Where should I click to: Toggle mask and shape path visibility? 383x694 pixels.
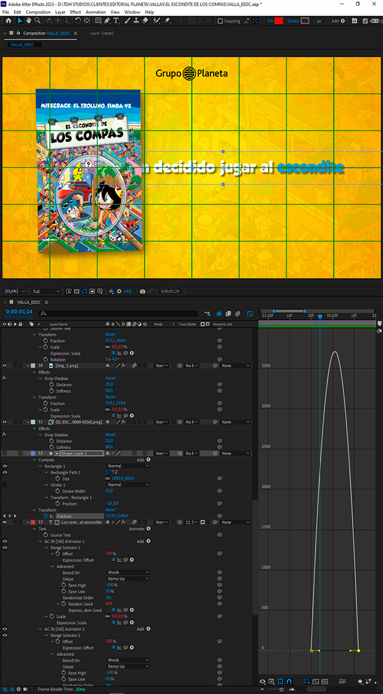84,291
